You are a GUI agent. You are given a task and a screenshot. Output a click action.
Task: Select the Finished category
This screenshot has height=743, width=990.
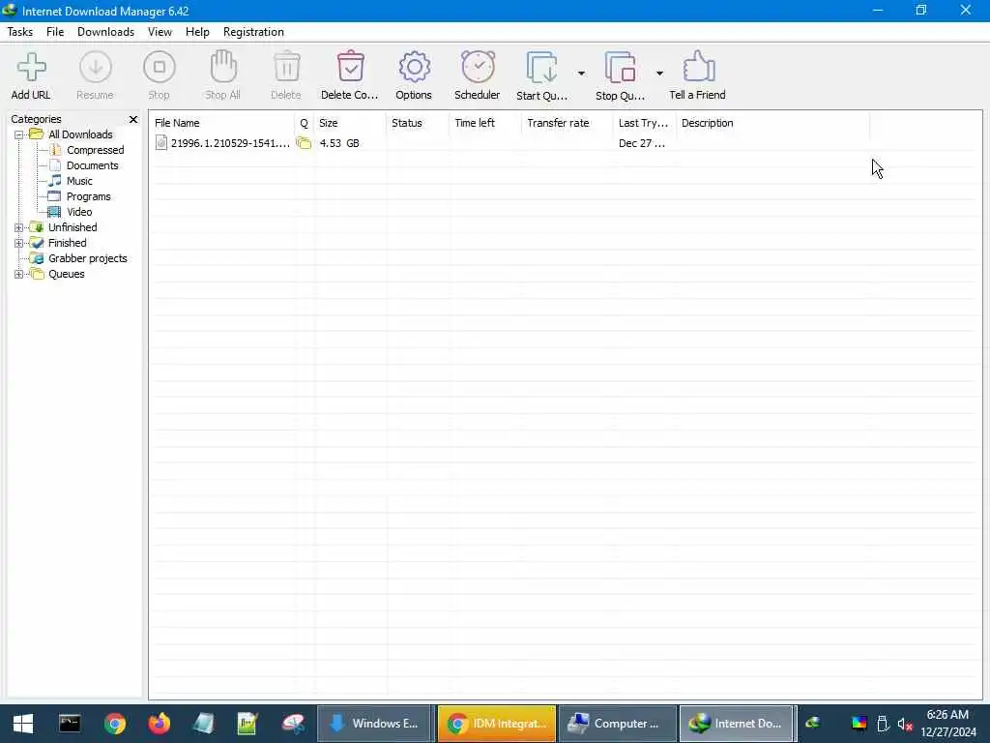pos(68,243)
